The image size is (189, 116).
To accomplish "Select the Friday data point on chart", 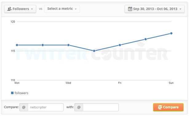I will [120, 45].
